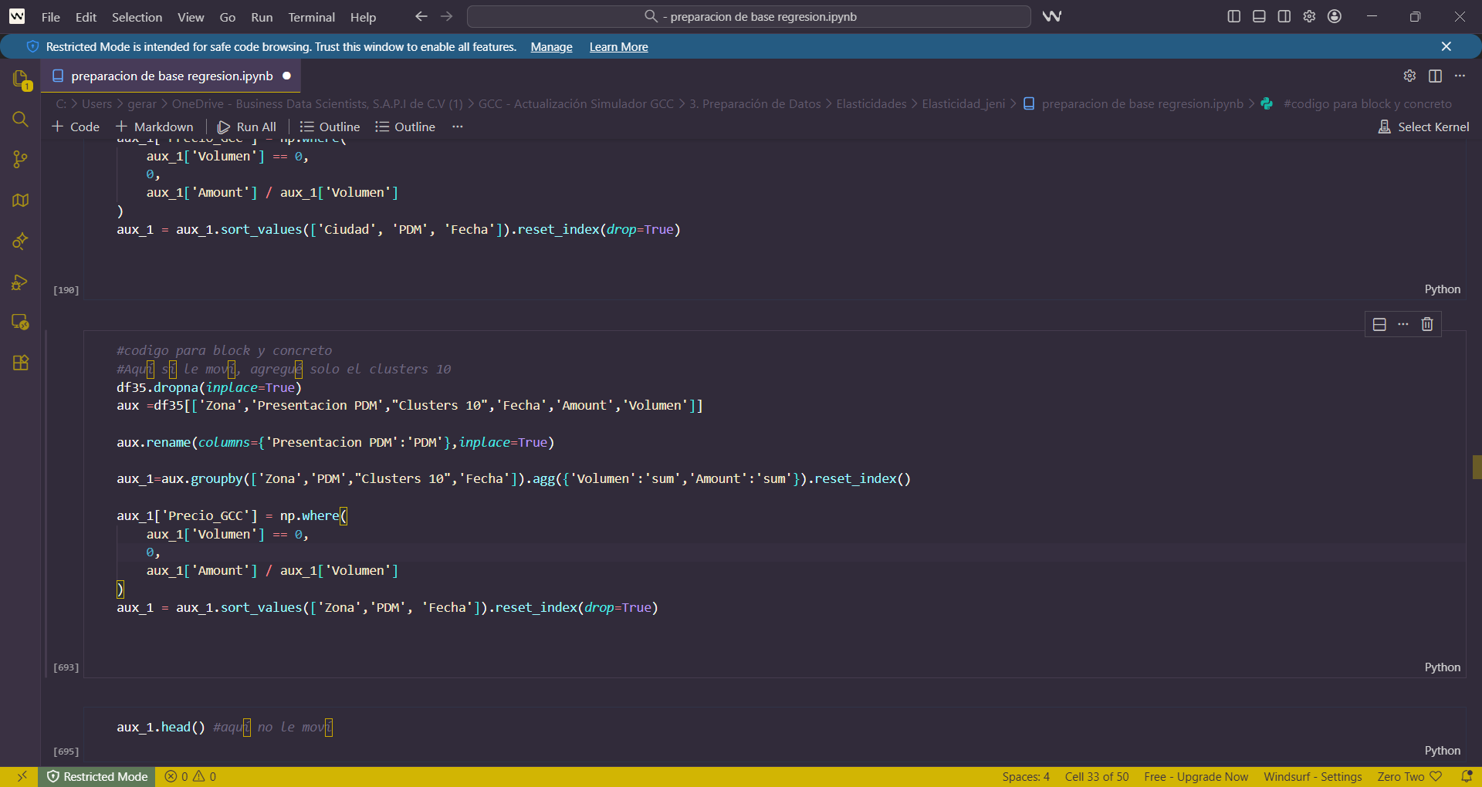Run all notebook cells

[x=247, y=127]
